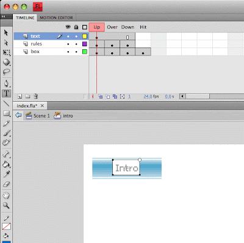Screen dimensions: 244x243
Task: Select the box layer Hit keyframe
Action: pos(143,52)
